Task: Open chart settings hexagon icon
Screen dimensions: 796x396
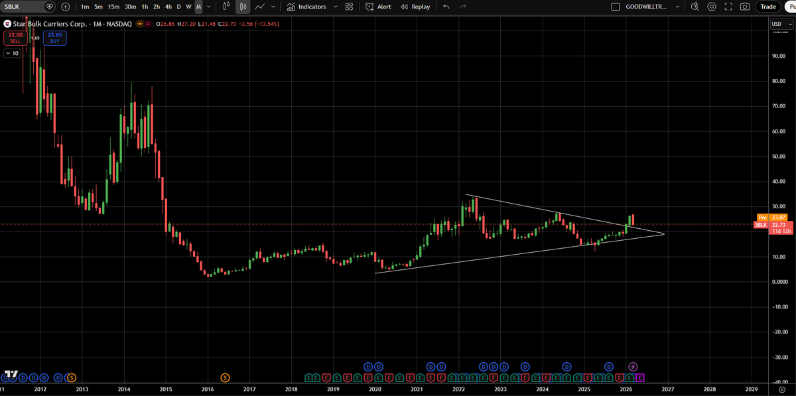Action: (712, 7)
